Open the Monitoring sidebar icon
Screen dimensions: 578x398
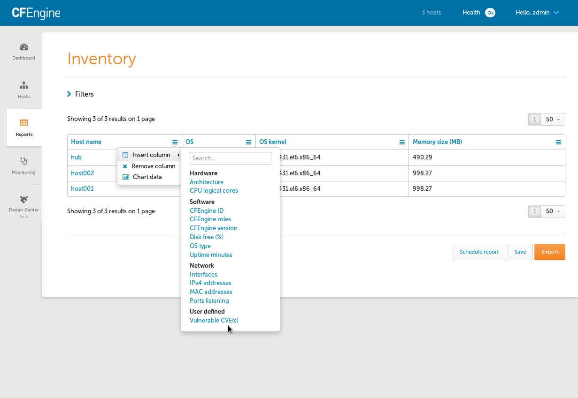(x=23, y=165)
